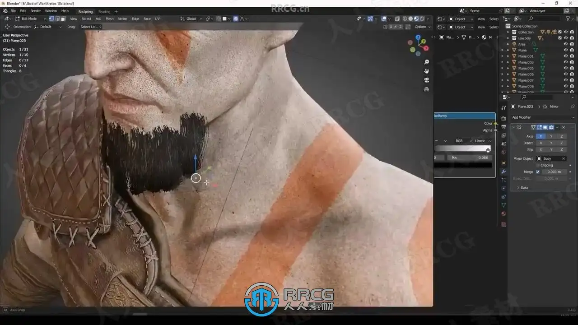Viewport: 578px width, 325px height.
Task: Click the Merge distance 0.001 m field
Action: (x=554, y=172)
